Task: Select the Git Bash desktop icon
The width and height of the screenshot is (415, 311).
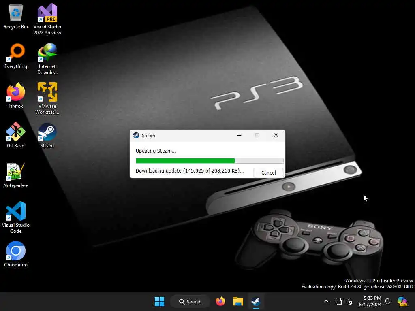Action: (16, 135)
